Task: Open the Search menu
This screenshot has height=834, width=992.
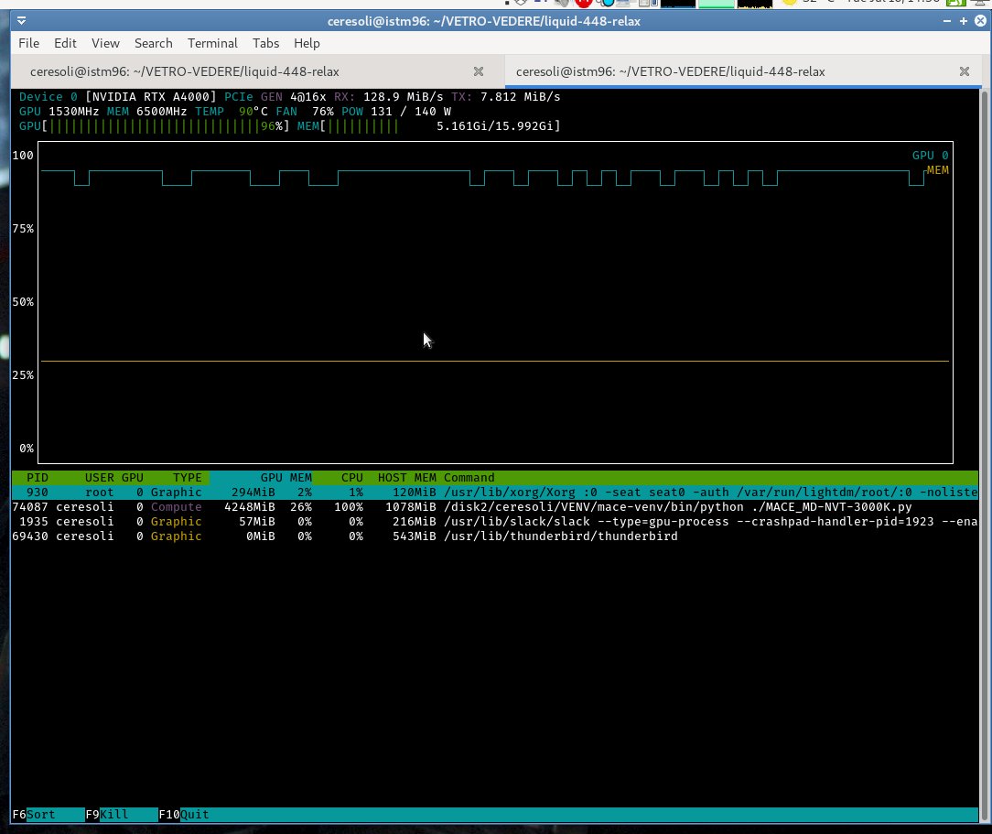Action: click(153, 43)
